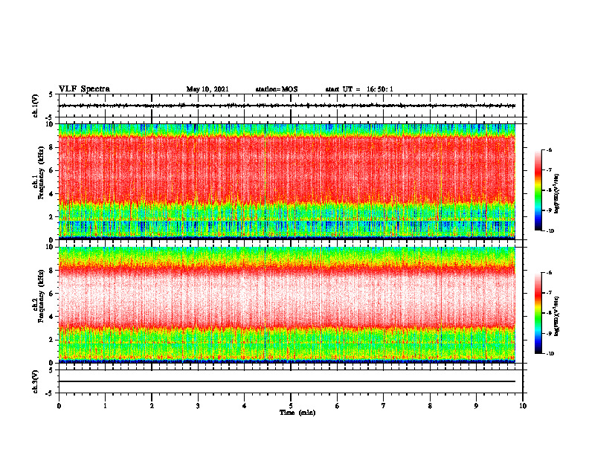Click the 'station=MOS' label
The width and height of the screenshot is (589, 455).
pos(277,89)
